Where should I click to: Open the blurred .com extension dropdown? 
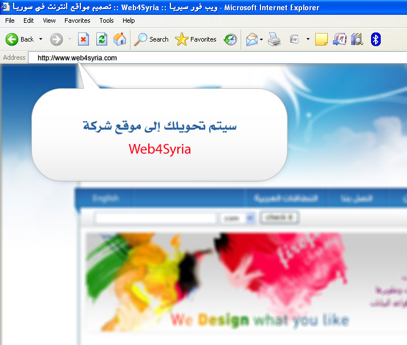pyautogui.click(x=236, y=218)
